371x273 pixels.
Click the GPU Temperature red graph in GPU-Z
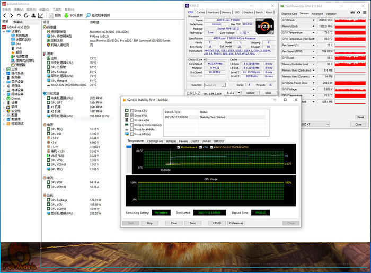coord(350,33)
